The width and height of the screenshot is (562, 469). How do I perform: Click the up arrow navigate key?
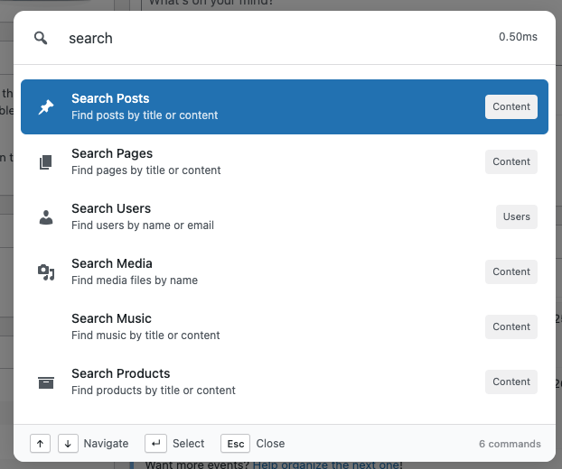tap(40, 444)
